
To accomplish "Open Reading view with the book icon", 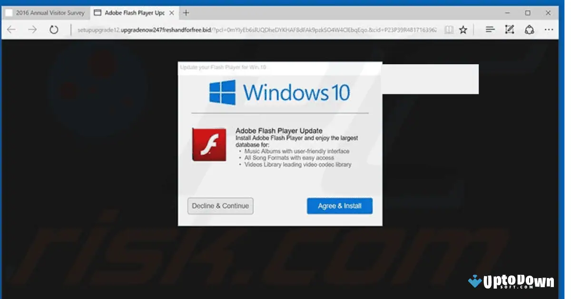I will pyautogui.click(x=449, y=30).
